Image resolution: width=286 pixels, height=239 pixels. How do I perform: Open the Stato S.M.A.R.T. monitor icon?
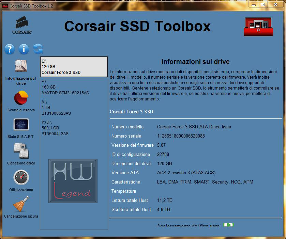[21, 124]
